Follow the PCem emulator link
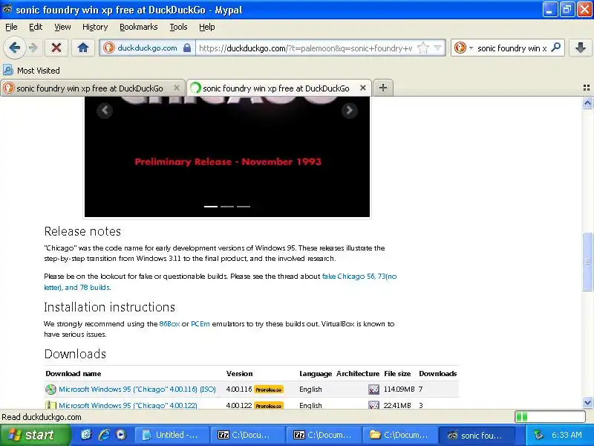This screenshot has height=446, width=594. pos(200,324)
